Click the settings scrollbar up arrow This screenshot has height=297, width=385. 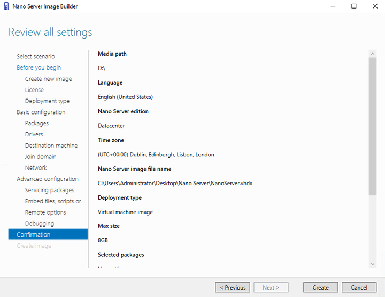(x=373, y=54)
